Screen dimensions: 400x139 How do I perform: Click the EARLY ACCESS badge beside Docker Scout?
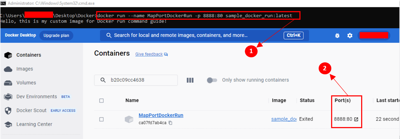pyautogui.click(x=63, y=111)
